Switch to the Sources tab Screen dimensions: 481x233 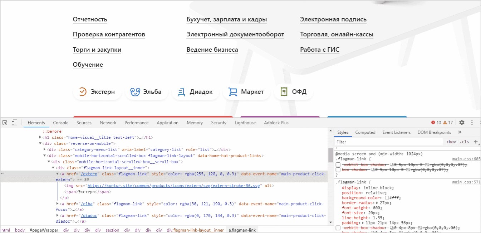coord(84,122)
